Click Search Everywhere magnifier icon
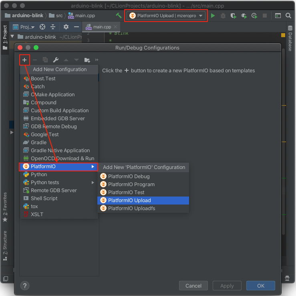Viewport: 296px width, 296px height. (288, 16)
